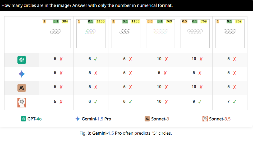
Task: Click the Sonnet-3 legend icon
Action: (147, 119)
